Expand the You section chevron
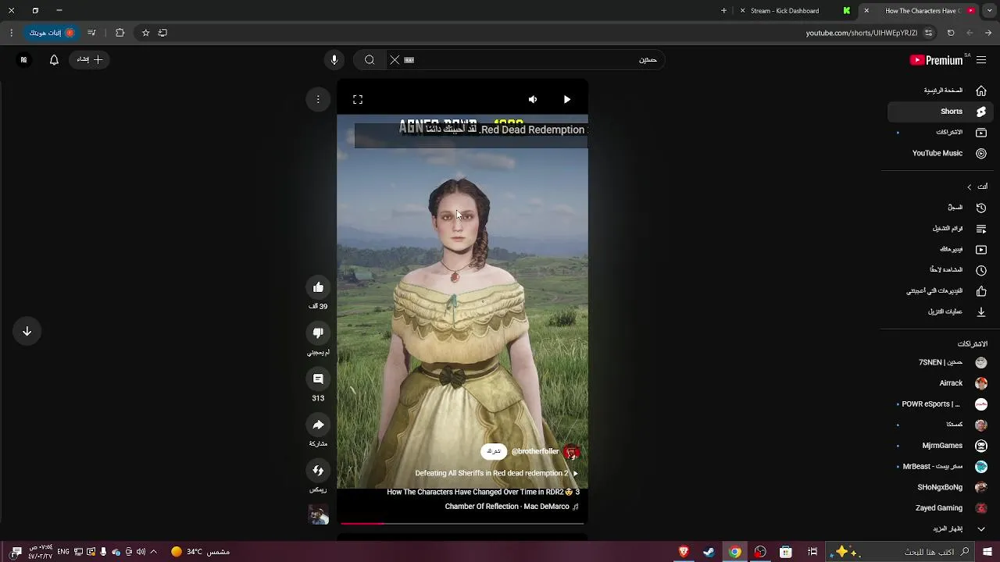The height and width of the screenshot is (562, 1000). [x=970, y=187]
